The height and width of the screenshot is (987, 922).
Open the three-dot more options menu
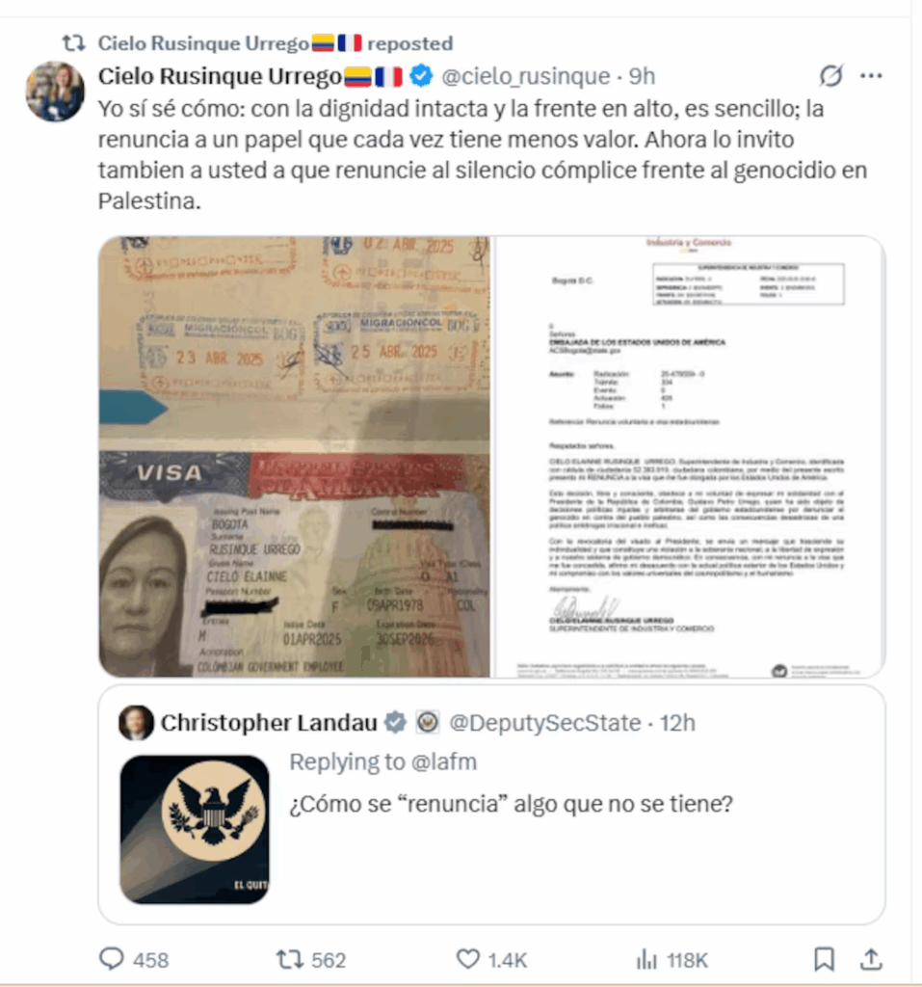871,75
